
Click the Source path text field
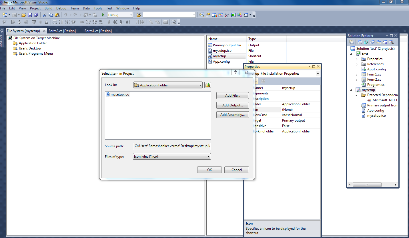click(x=171, y=146)
